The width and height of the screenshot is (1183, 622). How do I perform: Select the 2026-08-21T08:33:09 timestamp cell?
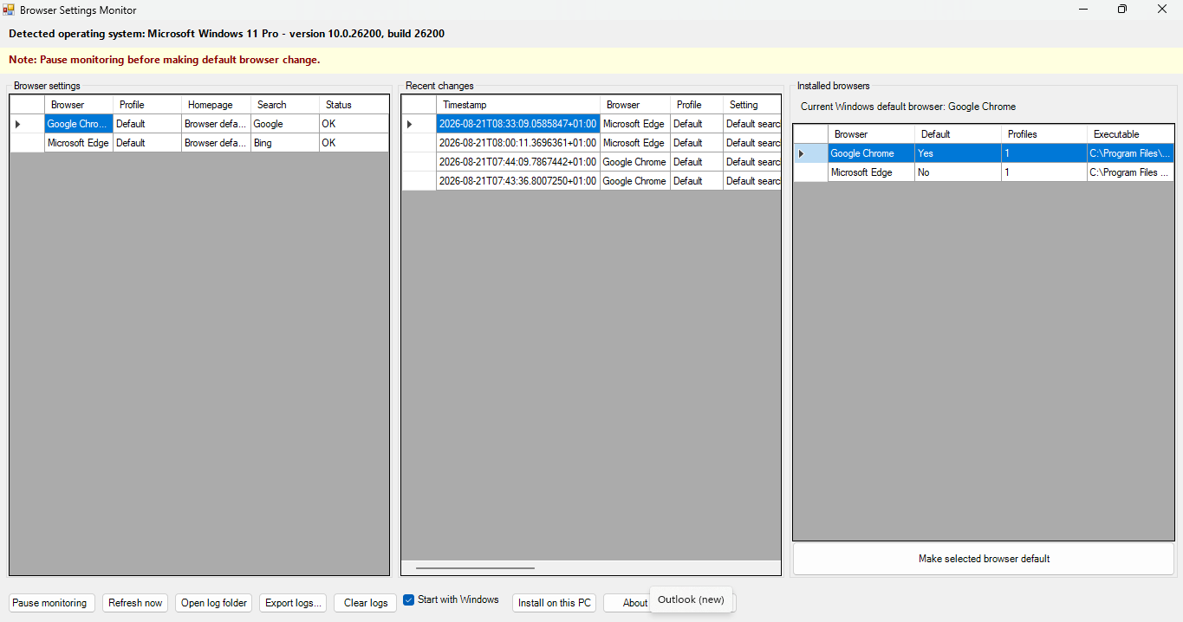pos(518,124)
